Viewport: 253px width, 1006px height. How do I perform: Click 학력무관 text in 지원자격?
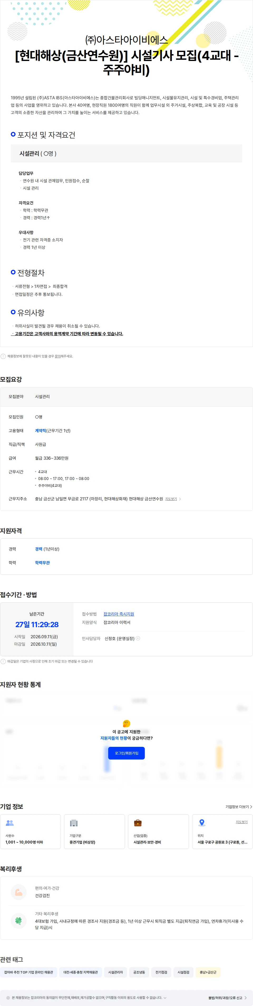point(42,562)
